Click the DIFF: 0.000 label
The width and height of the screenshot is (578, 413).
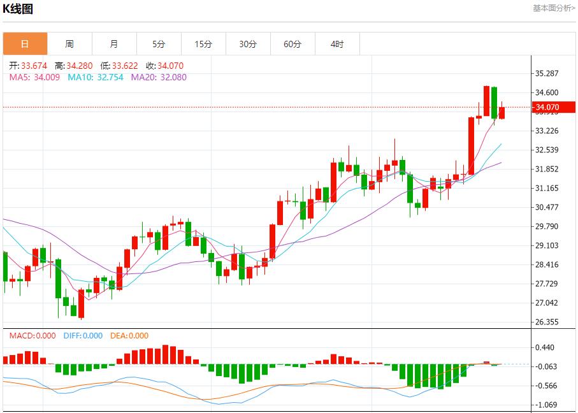point(82,336)
